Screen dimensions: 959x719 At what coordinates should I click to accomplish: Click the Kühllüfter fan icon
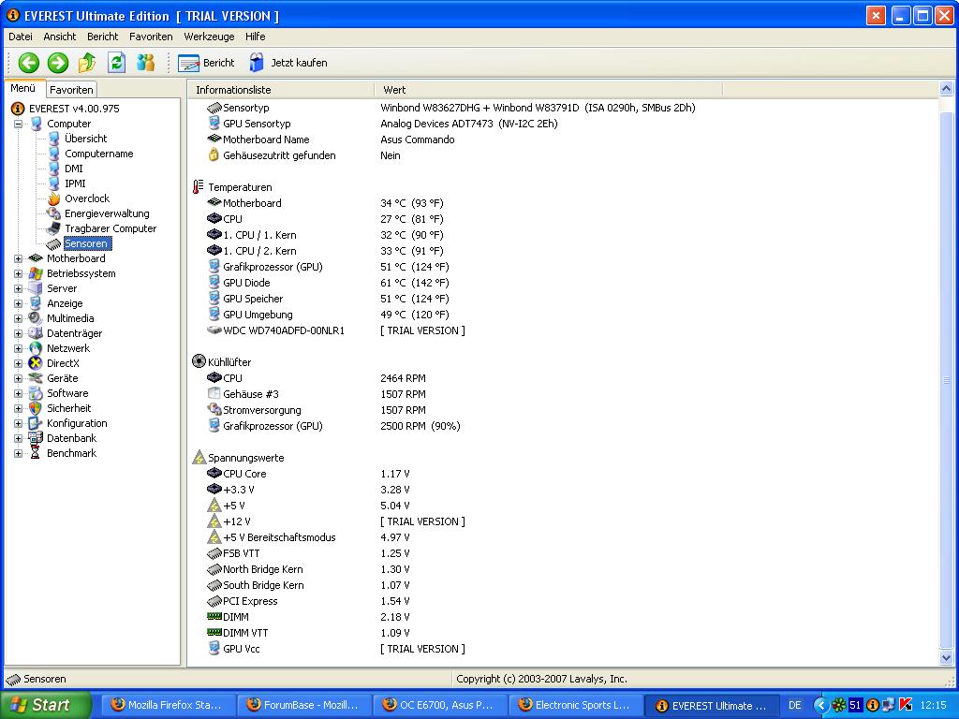pyautogui.click(x=199, y=361)
